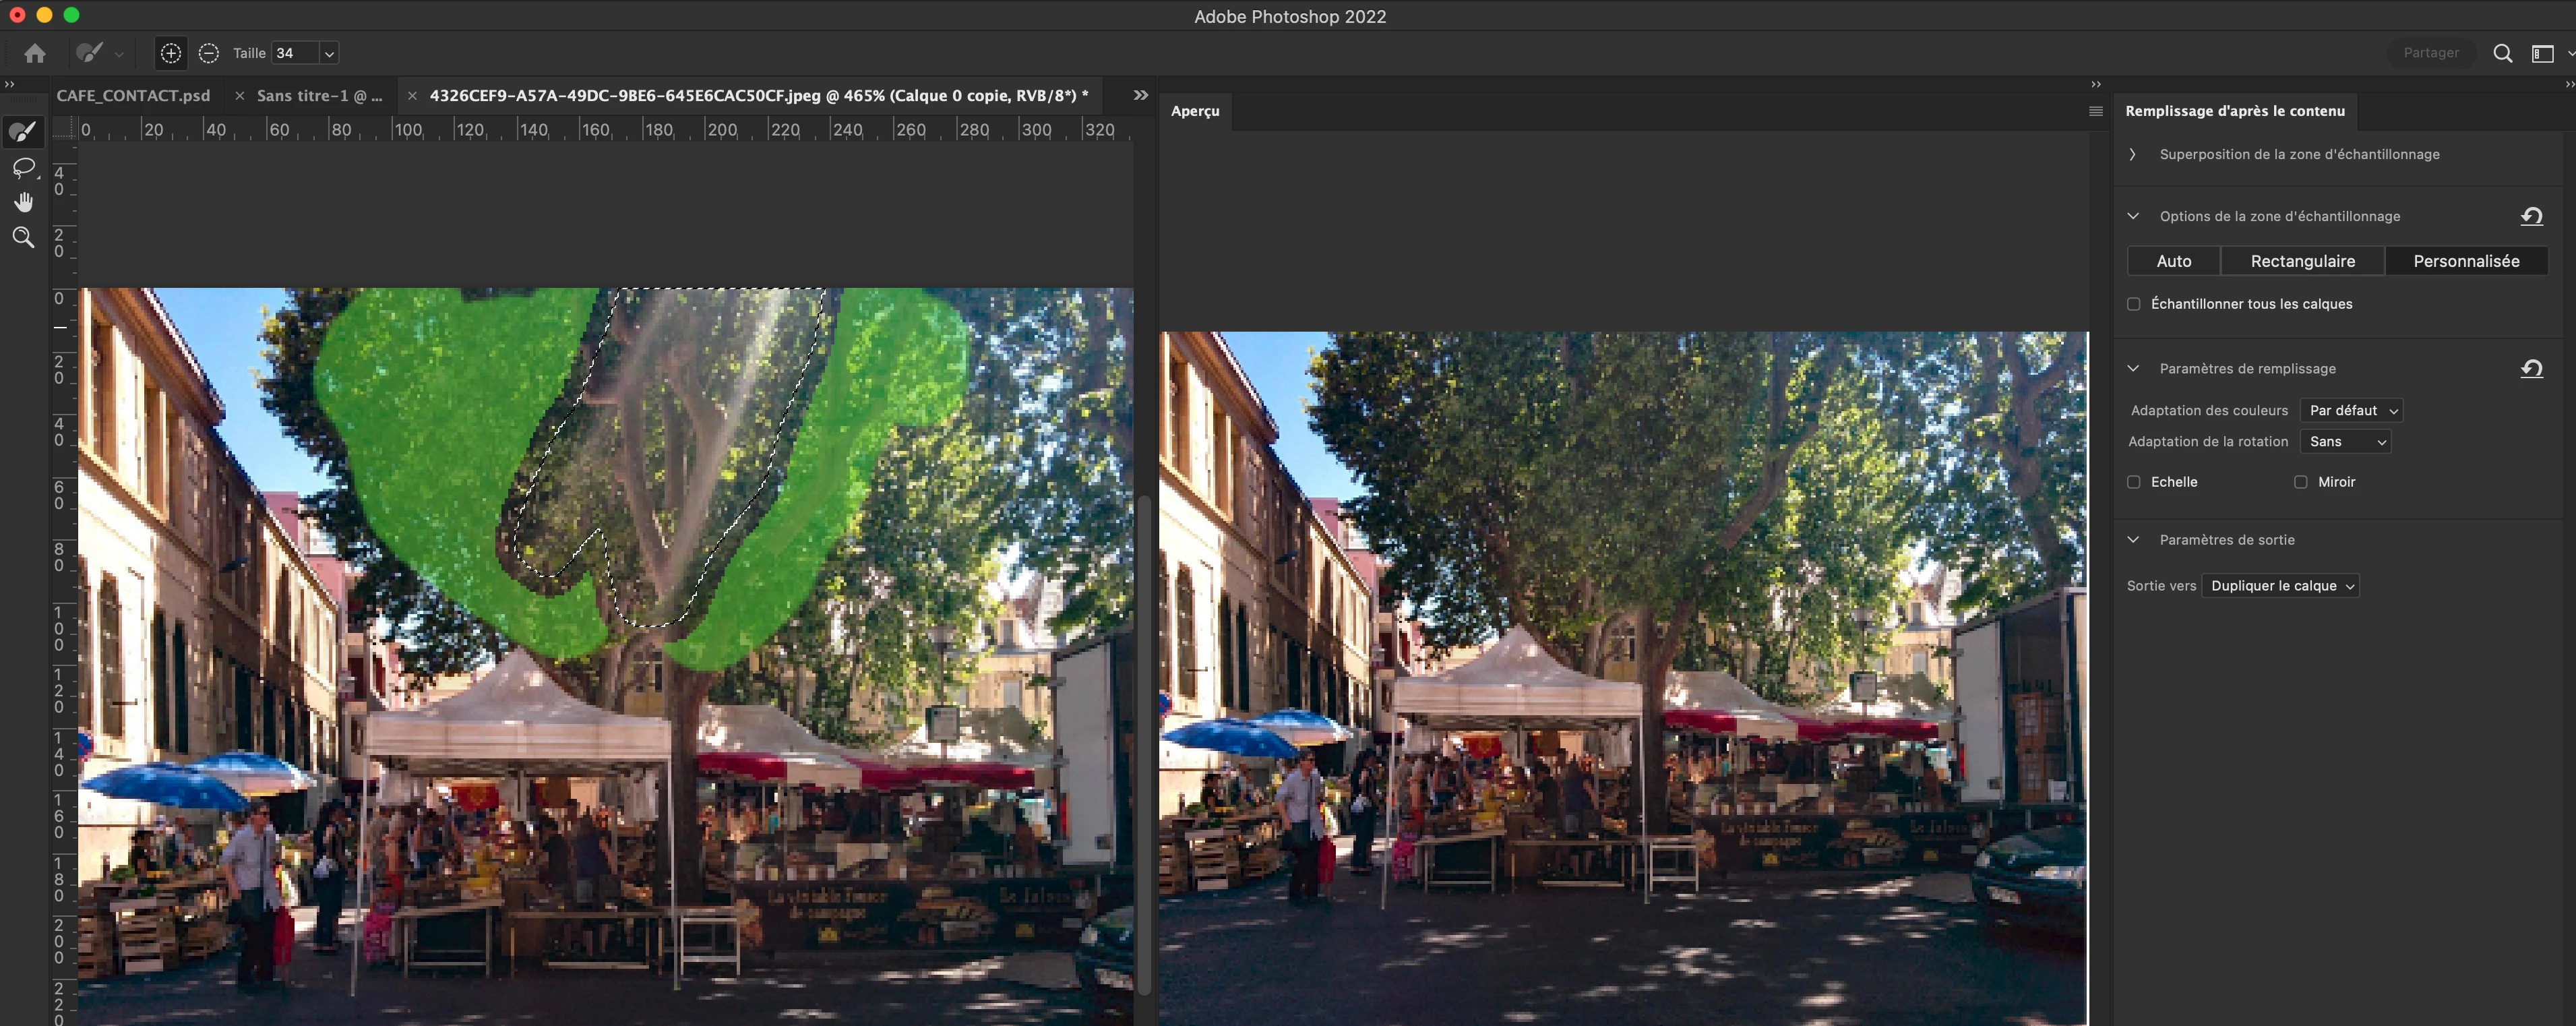The height and width of the screenshot is (1026, 2576).
Task: Switch to CAFE_CONTACT.psd tab
Action: pos(133,96)
